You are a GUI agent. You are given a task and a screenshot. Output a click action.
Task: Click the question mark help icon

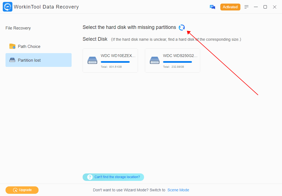pyautogui.click(x=90, y=177)
